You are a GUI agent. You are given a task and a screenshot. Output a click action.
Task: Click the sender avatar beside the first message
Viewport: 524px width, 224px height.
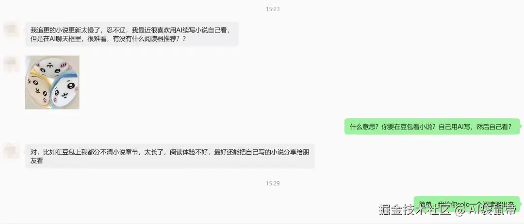10,30
